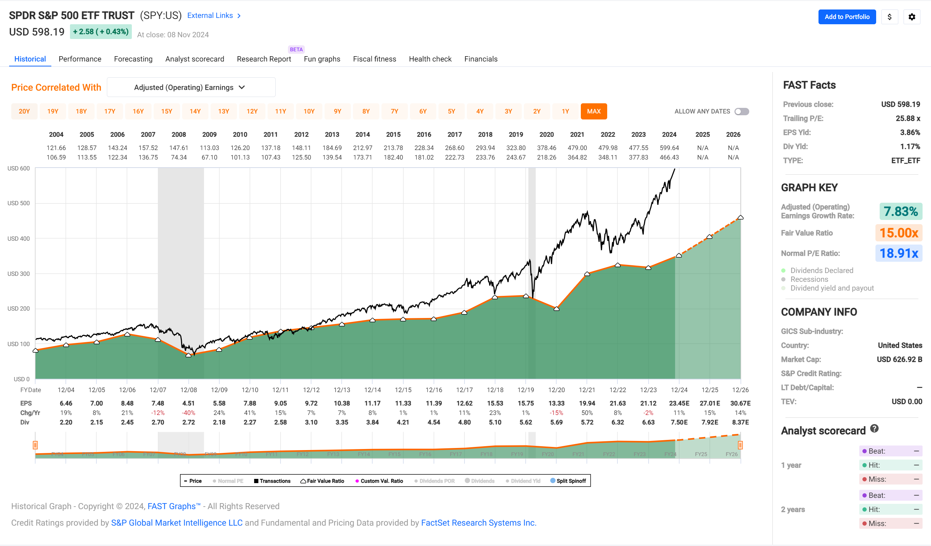Switch to the Historical tab
Viewport: 931px width, 546px height.
point(30,59)
